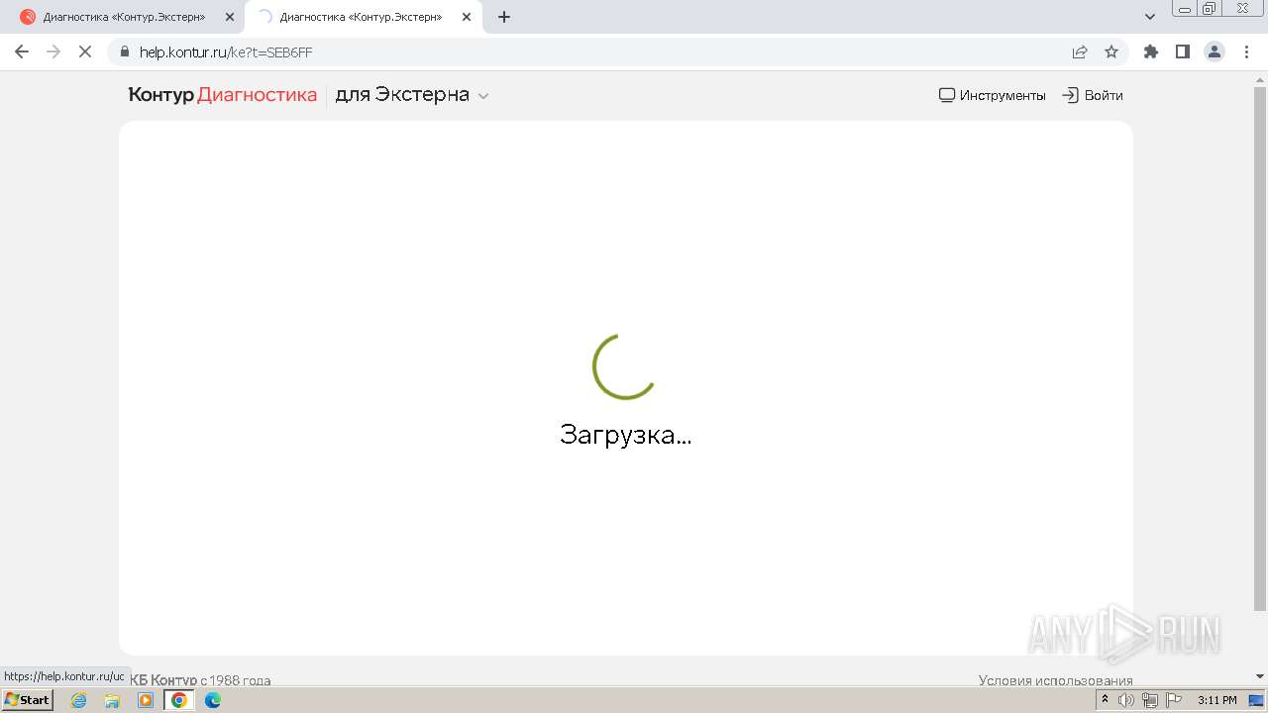The height and width of the screenshot is (713, 1268).
Task: Launch Microsoft Edge from taskbar
Action: pyautogui.click(x=213, y=700)
